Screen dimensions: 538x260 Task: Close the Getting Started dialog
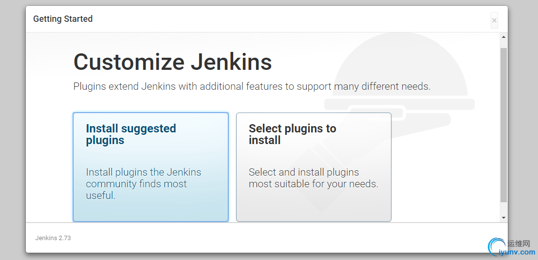click(494, 20)
